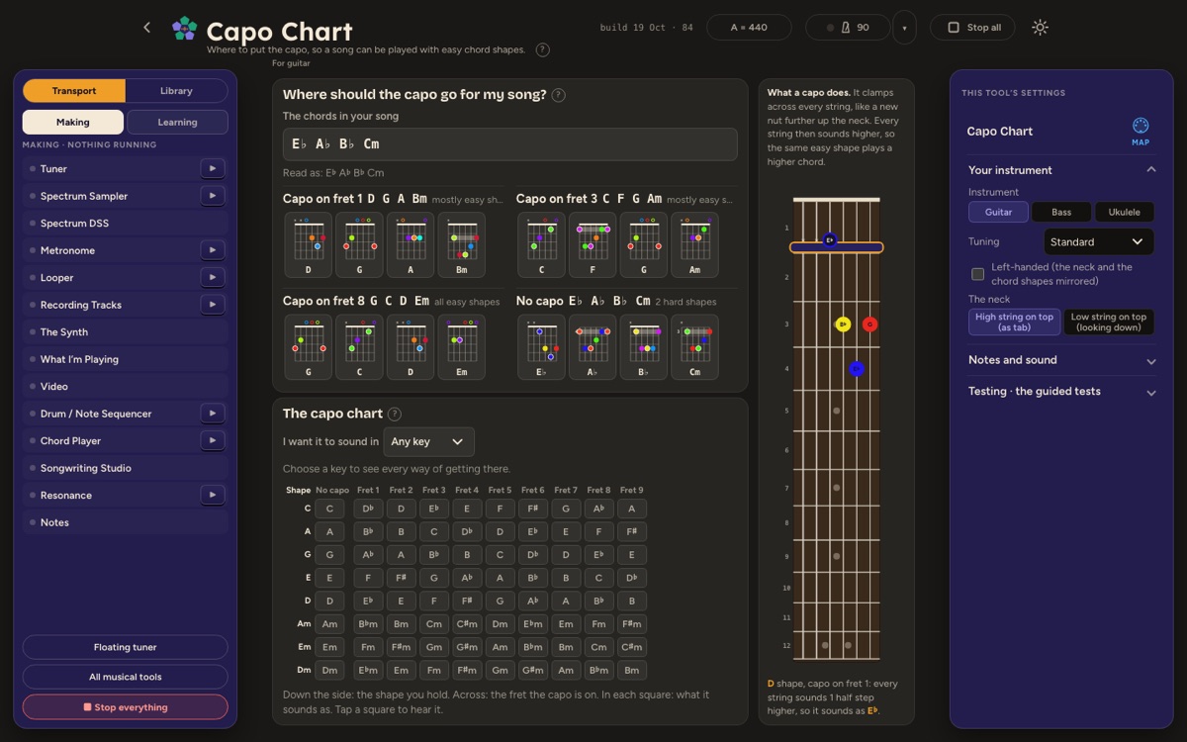Open the MAP compass icon

(x=1141, y=131)
